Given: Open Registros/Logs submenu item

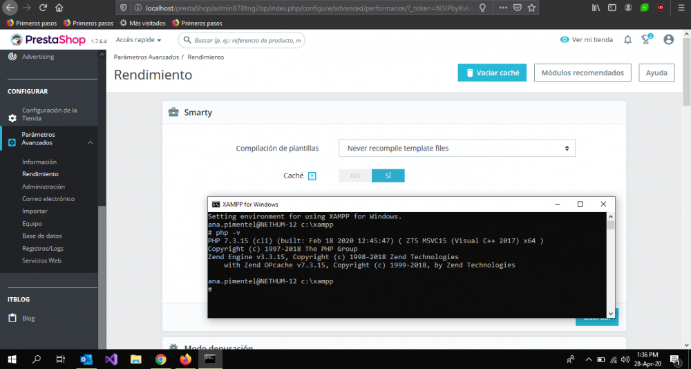Looking at the screenshot, I should click(43, 248).
